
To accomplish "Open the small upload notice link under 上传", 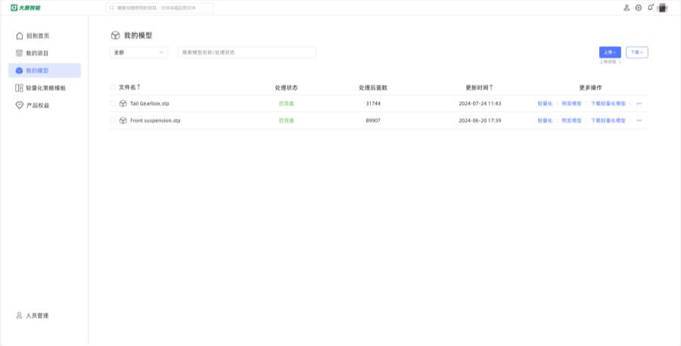I will 610,62.
